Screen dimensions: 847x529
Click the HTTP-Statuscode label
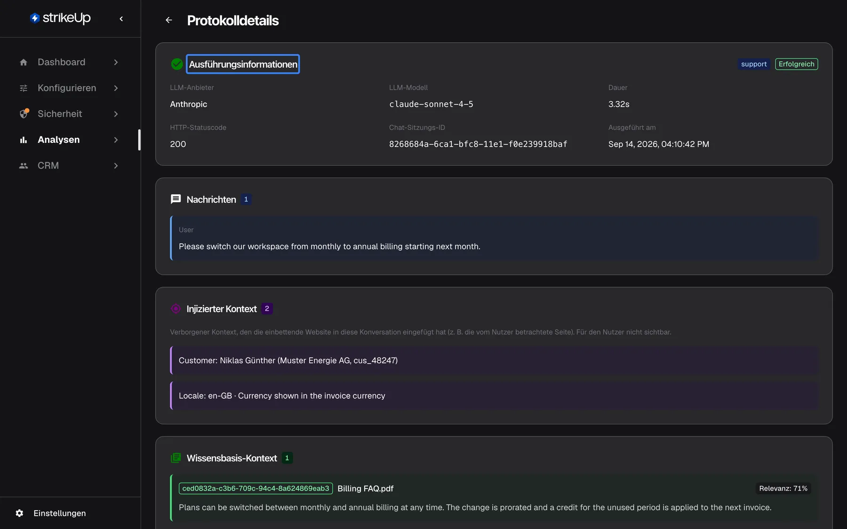(198, 127)
